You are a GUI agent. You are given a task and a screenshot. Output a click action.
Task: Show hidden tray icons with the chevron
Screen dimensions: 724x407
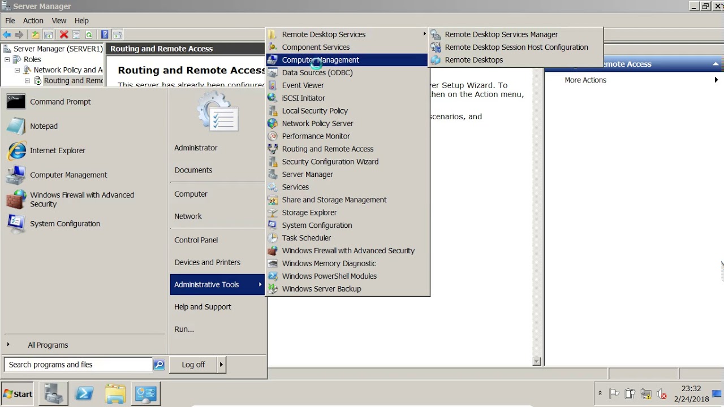click(x=600, y=393)
